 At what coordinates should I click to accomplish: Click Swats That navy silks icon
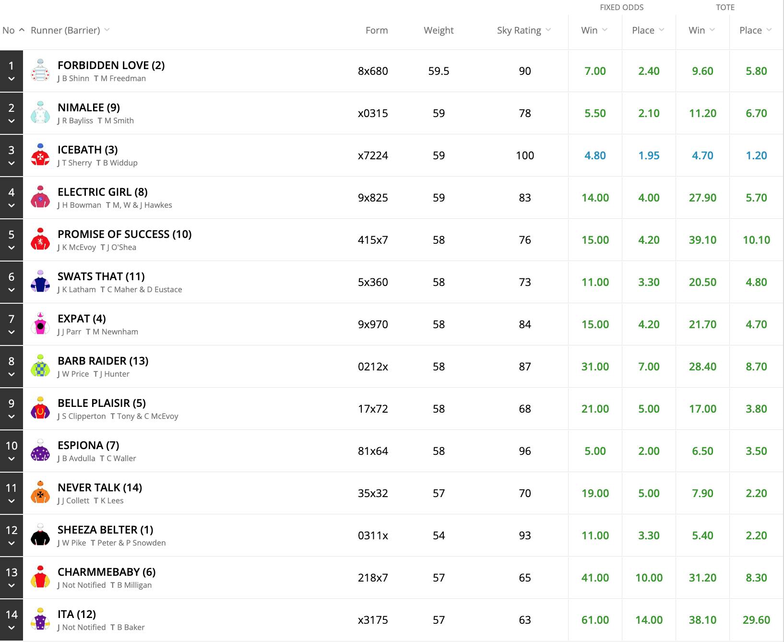[x=40, y=282]
